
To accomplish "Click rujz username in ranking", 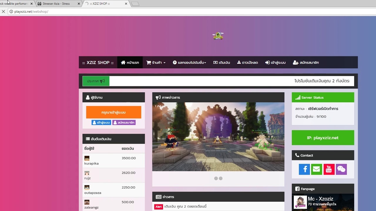I will (87, 178).
